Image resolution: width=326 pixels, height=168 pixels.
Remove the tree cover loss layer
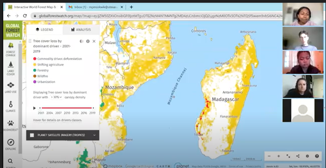click(94, 41)
